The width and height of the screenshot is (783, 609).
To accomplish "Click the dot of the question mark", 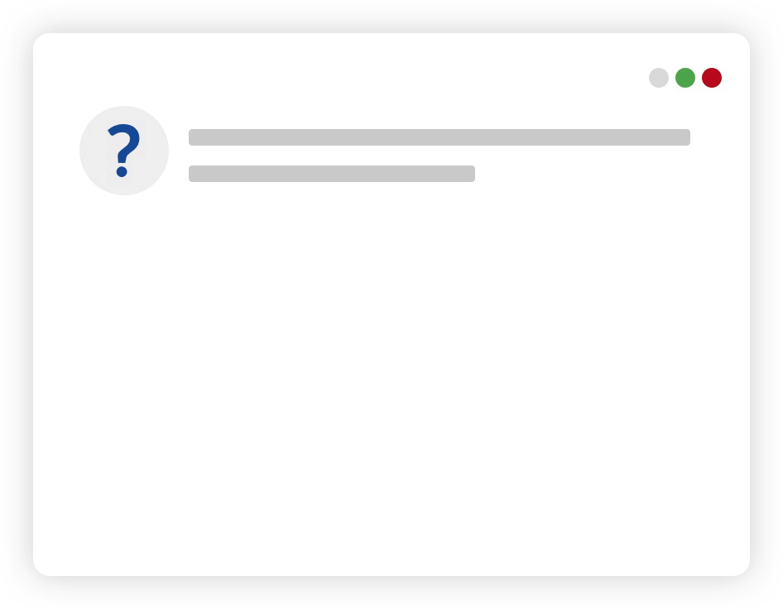I will (122, 172).
